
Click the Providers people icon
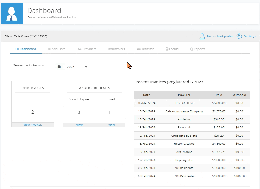pos(79,49)
